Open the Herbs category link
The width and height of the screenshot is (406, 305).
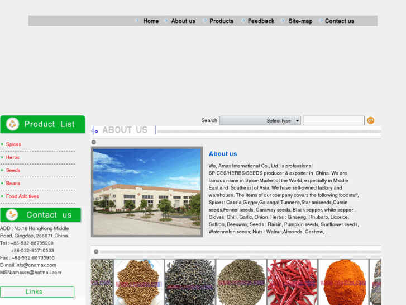pyautogui.click(x=13, y=157)
